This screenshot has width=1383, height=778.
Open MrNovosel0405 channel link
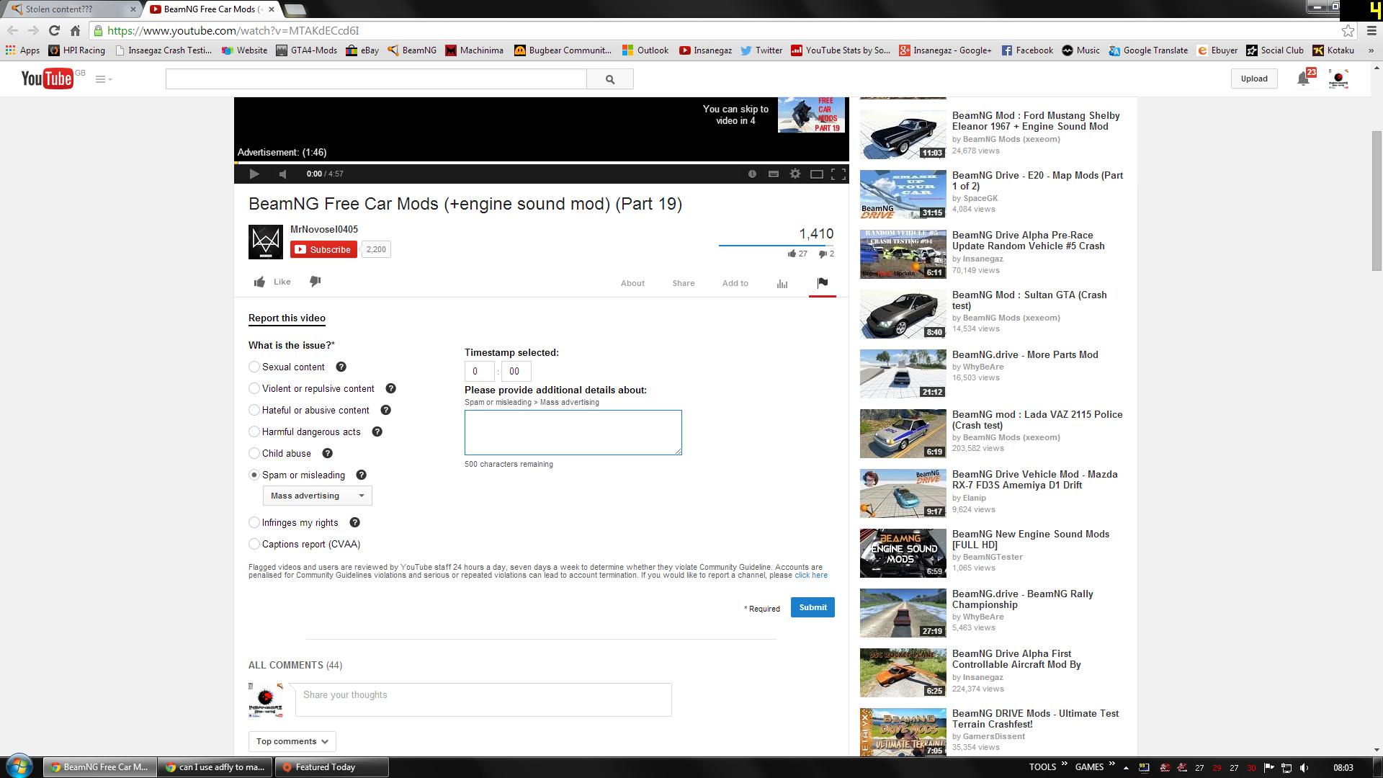click(x=324, y=229)
